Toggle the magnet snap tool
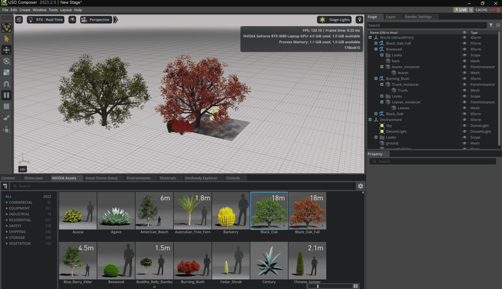The image size is (502, 289). 7,84
